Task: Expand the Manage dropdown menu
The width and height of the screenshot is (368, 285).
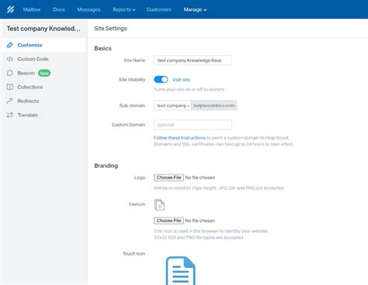Action: coord(195,9)
